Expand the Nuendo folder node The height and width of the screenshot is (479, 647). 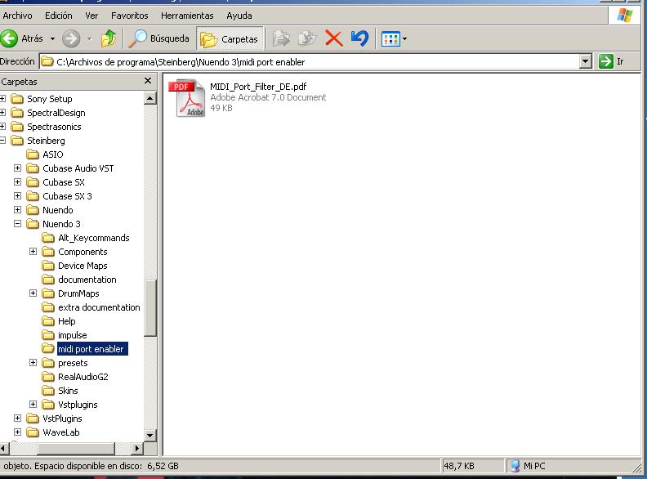click(x=17, y=210)
